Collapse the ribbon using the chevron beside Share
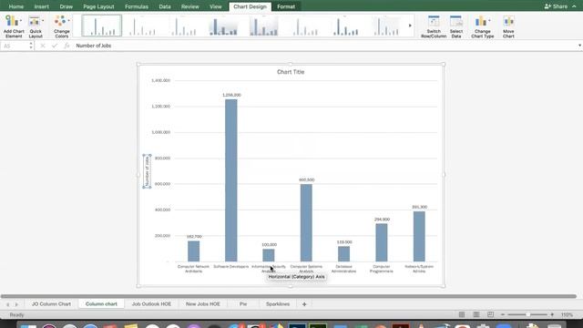Screen dimensions: 583x328 pos(574,6)
